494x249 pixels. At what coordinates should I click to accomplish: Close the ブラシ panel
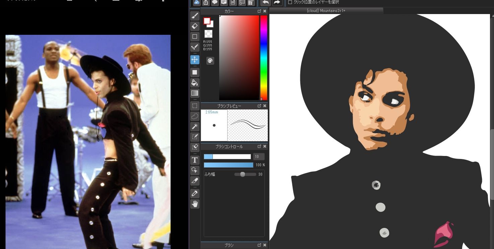pyautogui.click(x=265, y=245)
